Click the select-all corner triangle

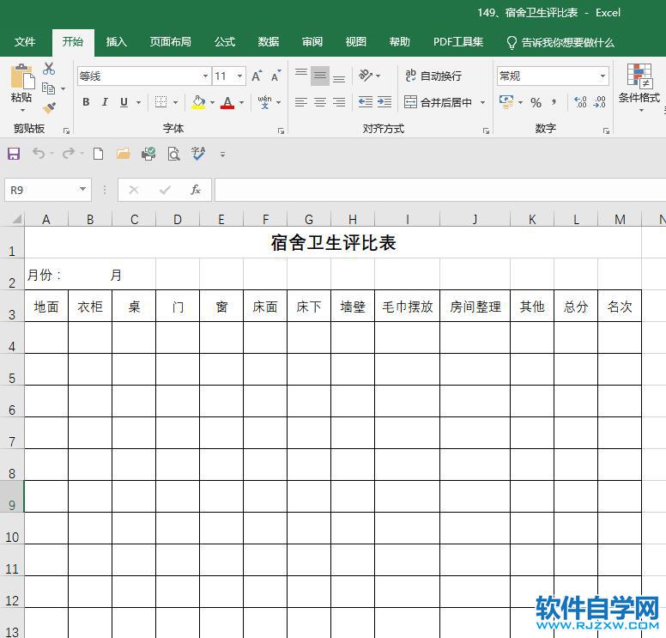click(x=16, y=219)
